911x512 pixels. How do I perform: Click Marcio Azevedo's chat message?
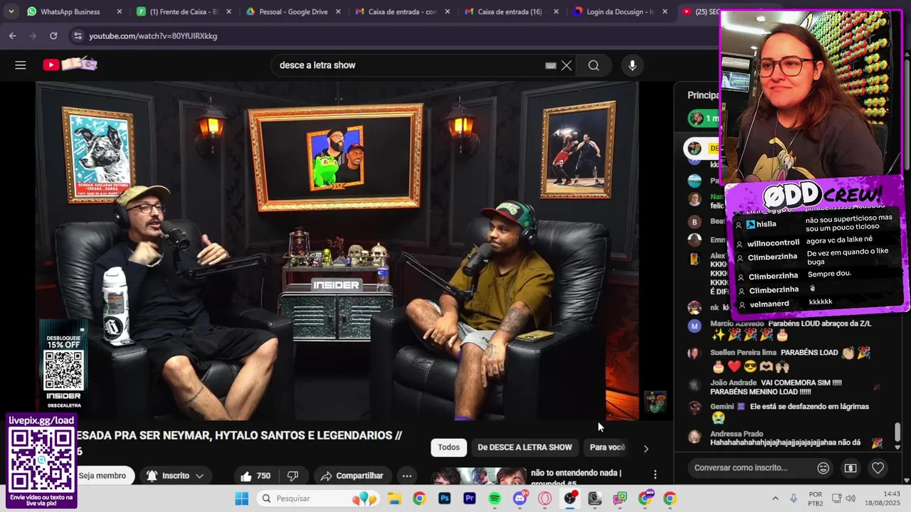785,329
